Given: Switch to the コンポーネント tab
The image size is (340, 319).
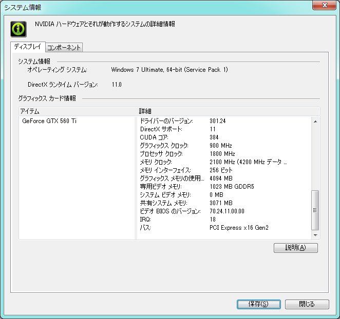Looking at the screenshot, I should 64,47.
